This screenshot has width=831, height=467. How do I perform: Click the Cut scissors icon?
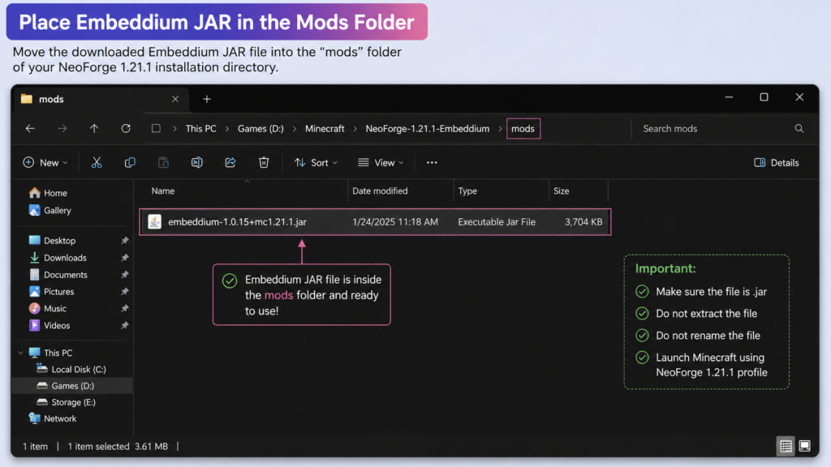tap(97, 162)
